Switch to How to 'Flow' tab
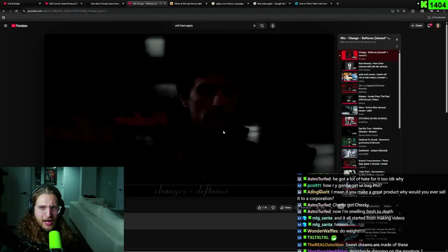448x252 pixels. pyautogui.click(x=313, y=3)
